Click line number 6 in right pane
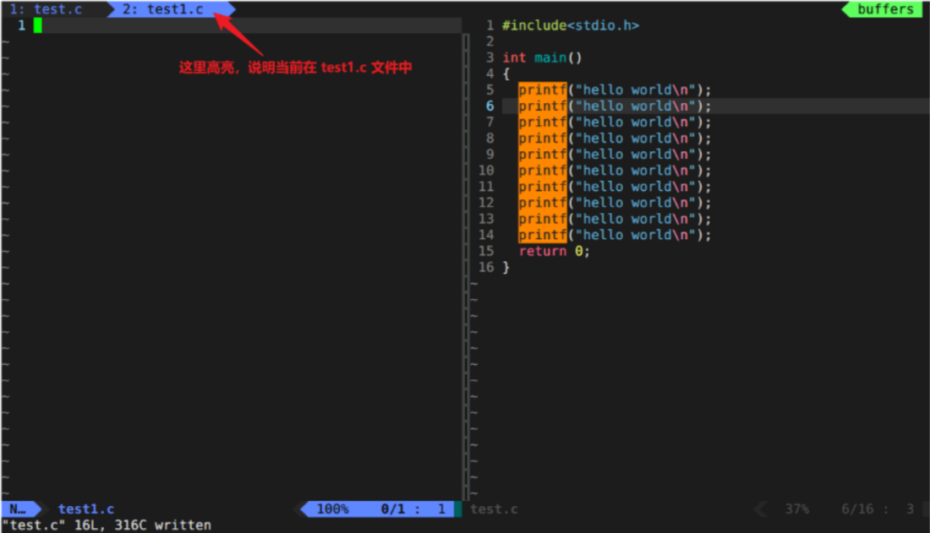The height and width of the screenshot is (533, 930). click(490, 106)
